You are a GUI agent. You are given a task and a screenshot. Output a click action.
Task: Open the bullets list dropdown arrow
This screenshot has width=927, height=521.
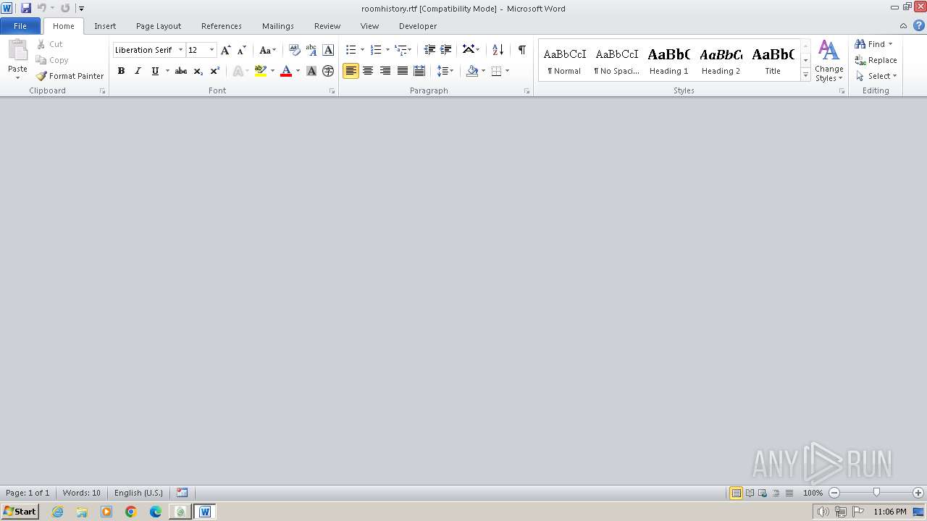362,50
